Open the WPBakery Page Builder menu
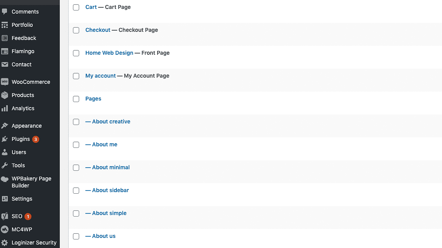 pos(31,182)
